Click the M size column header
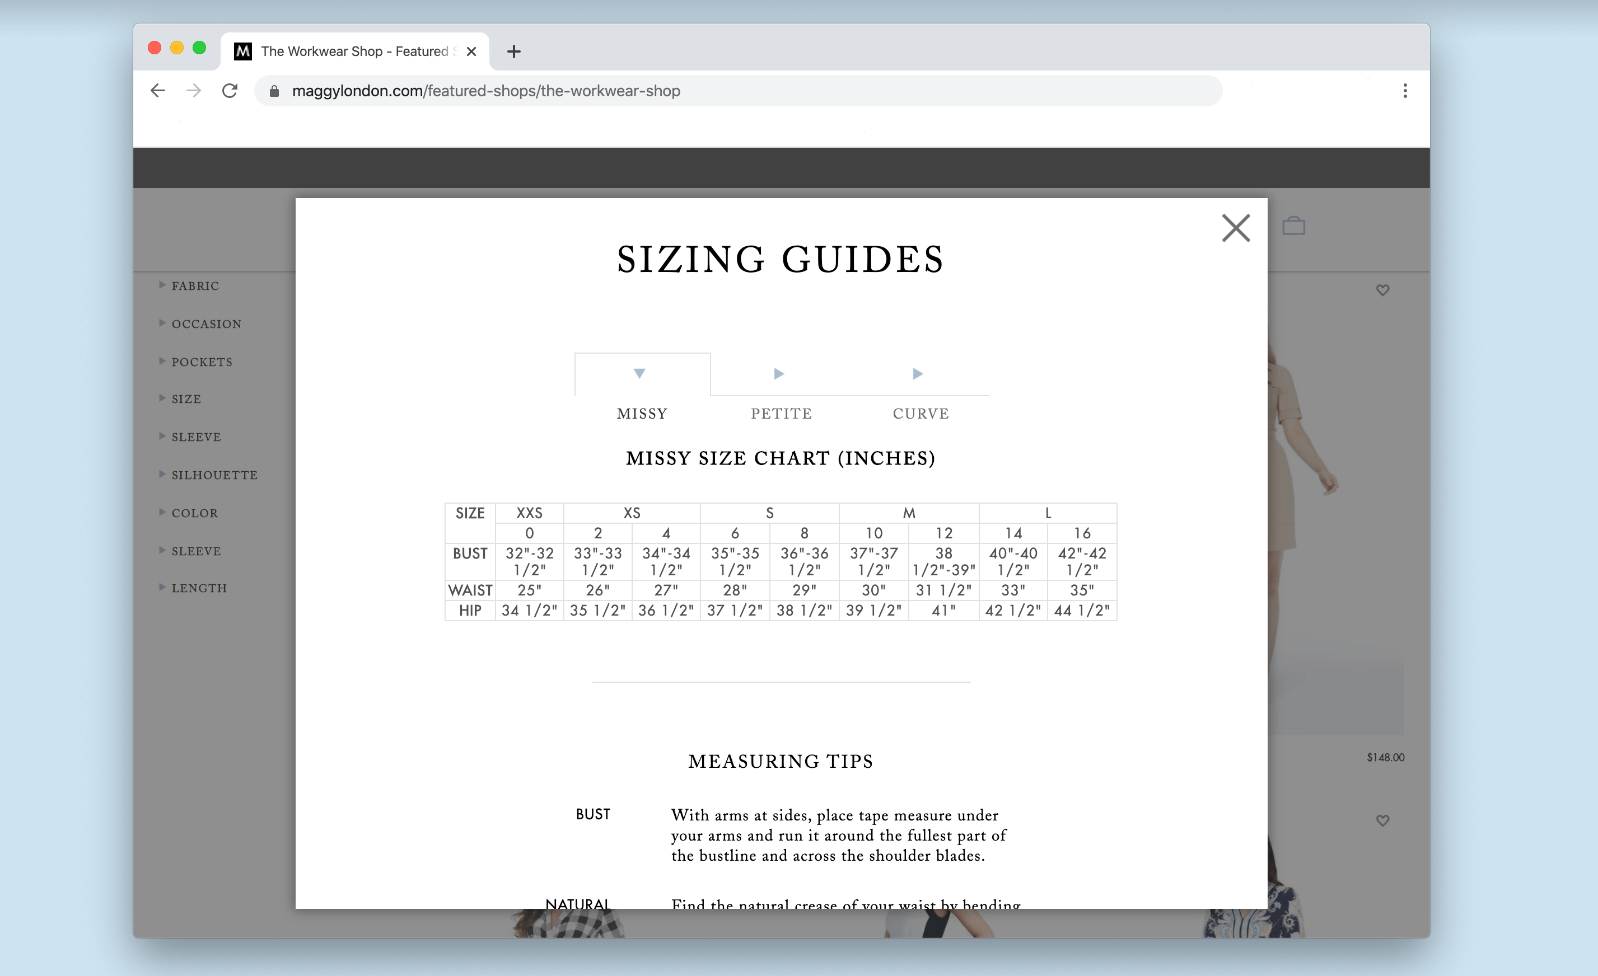1598x976 pixels. [909, 513]
